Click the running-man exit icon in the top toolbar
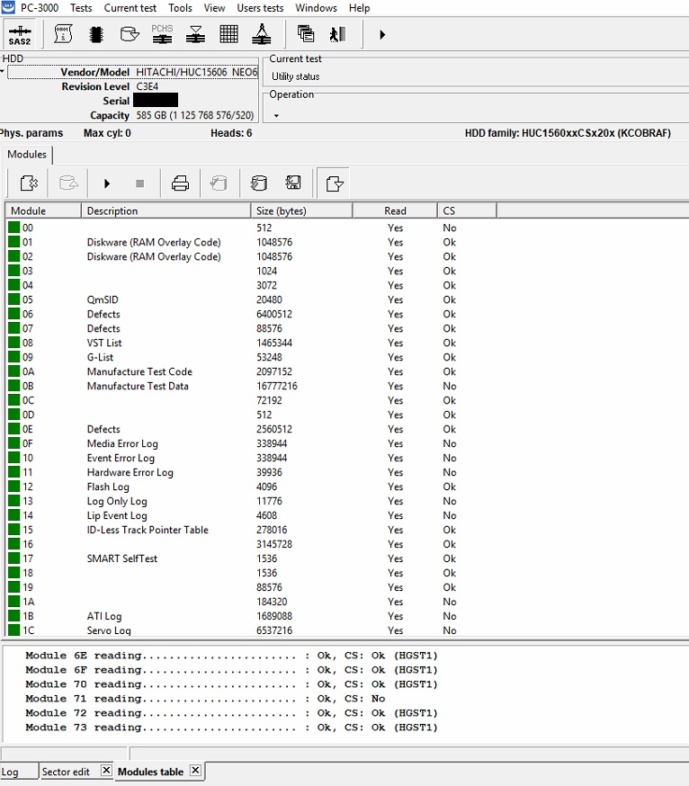 (337, 34)
